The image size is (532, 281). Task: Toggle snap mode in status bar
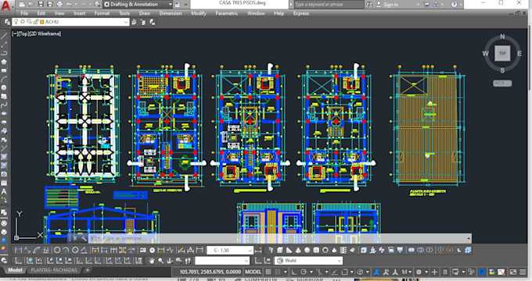pyautogui.click(x=278, y=272)
